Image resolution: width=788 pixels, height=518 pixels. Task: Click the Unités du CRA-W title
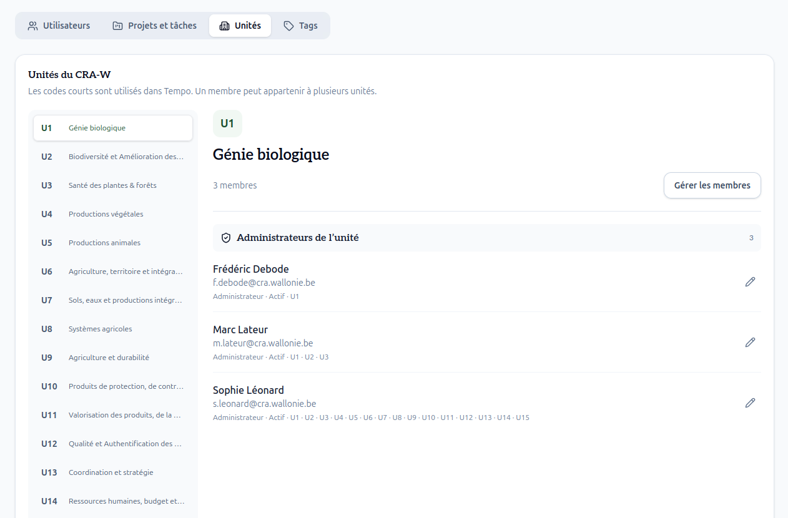click(x=69, y=75)
